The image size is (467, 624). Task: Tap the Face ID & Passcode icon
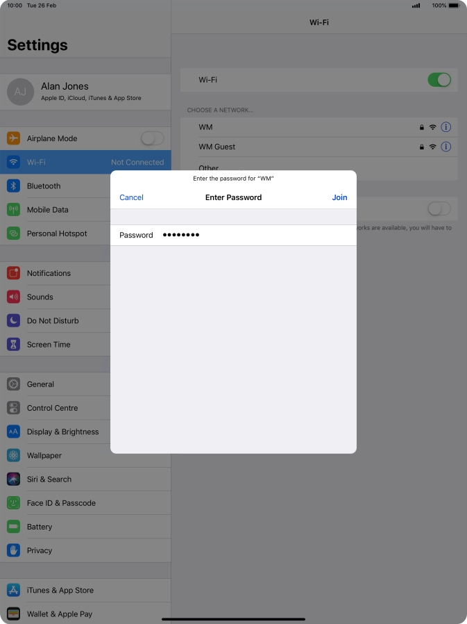[13, 503]
